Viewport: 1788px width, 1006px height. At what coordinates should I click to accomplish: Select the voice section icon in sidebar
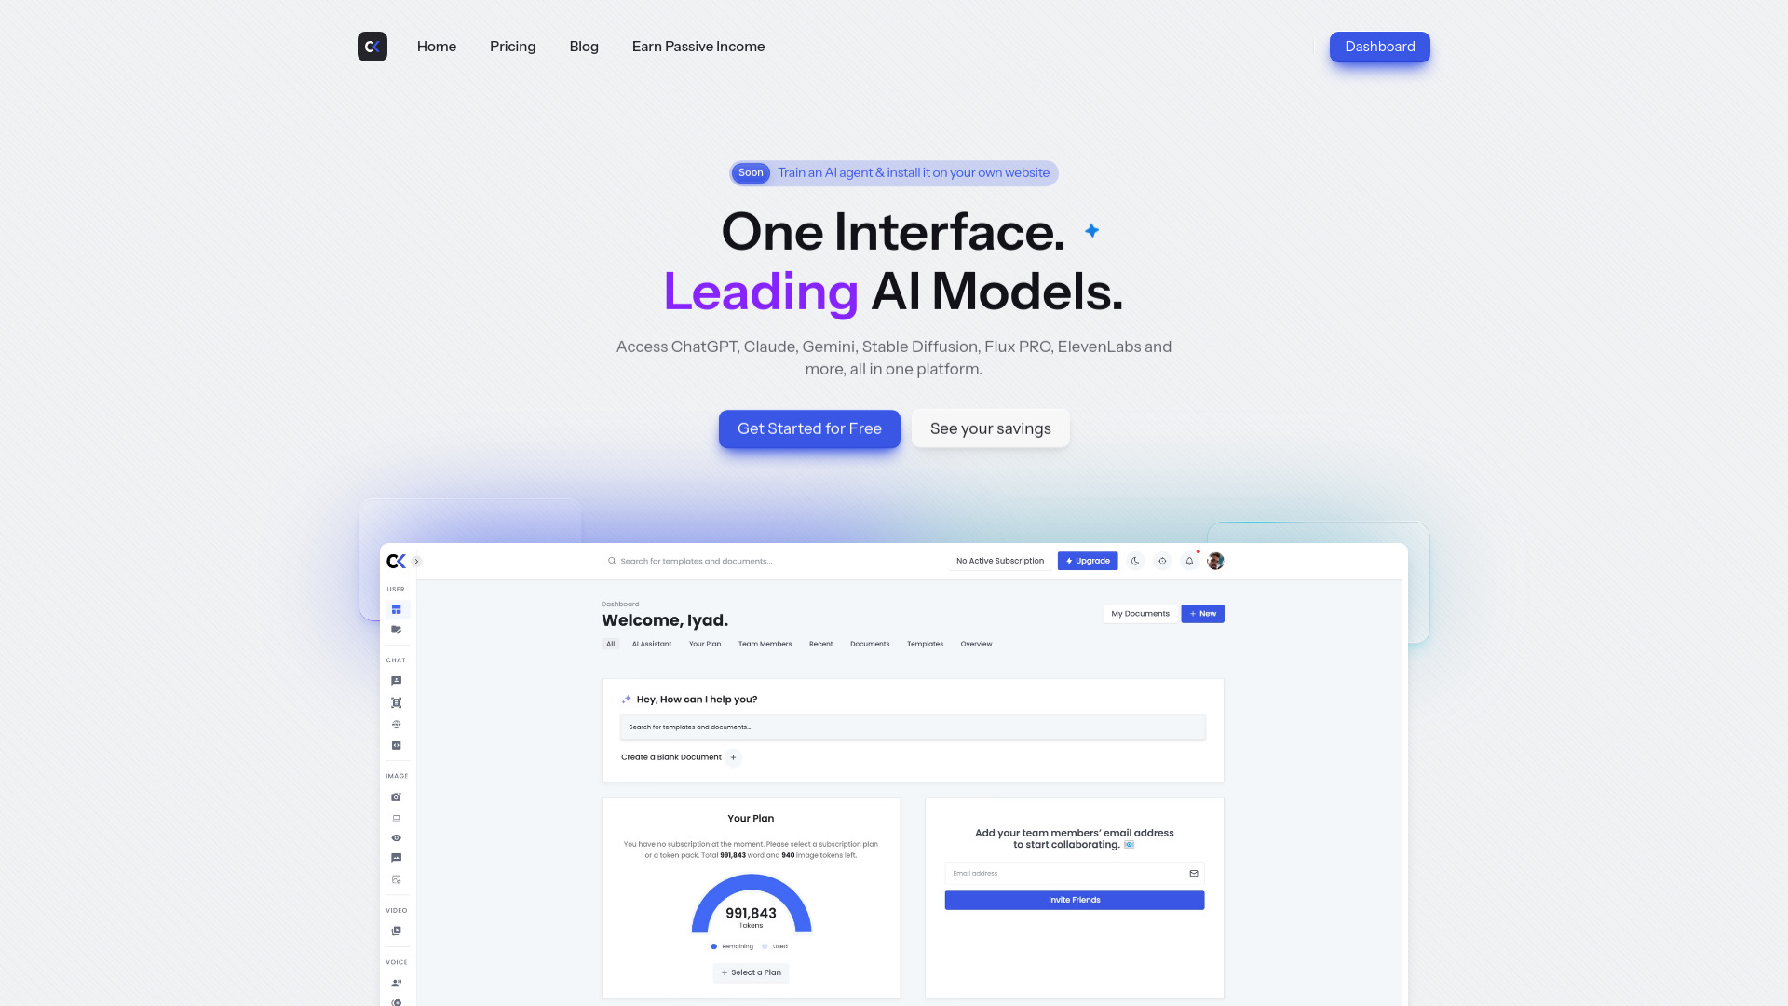[397, 983]
